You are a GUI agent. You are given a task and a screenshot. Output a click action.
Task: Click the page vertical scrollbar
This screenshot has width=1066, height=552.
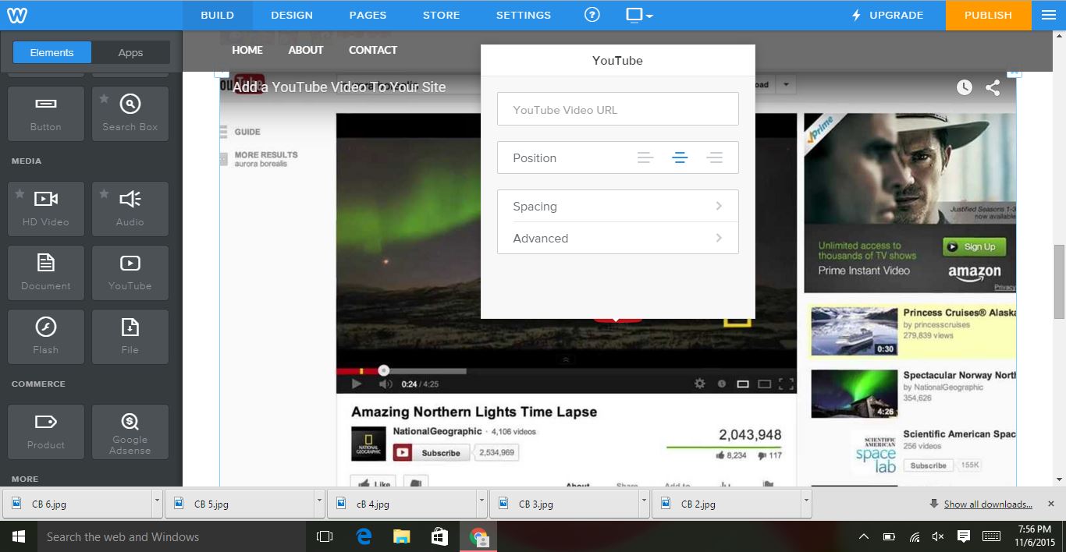pos(1060,281)
